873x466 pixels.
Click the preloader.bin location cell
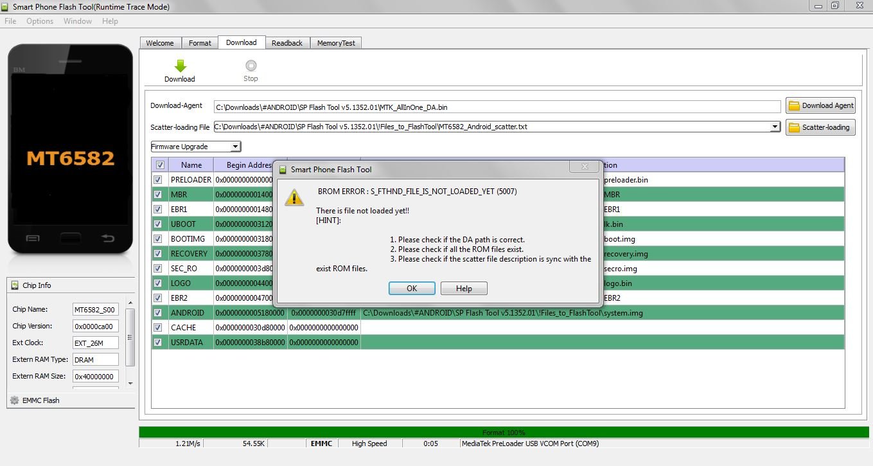(x=723, y=180)
